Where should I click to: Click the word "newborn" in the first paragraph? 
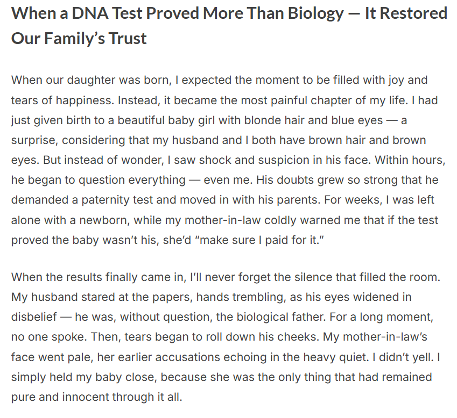point(107,220)
